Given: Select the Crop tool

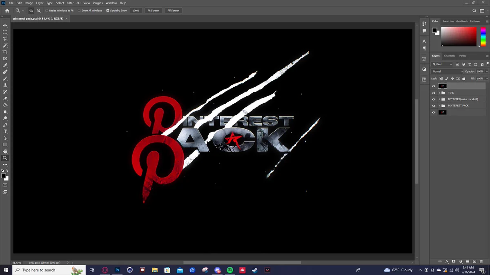Looking at the screenshot, I should tap(5, 52).
